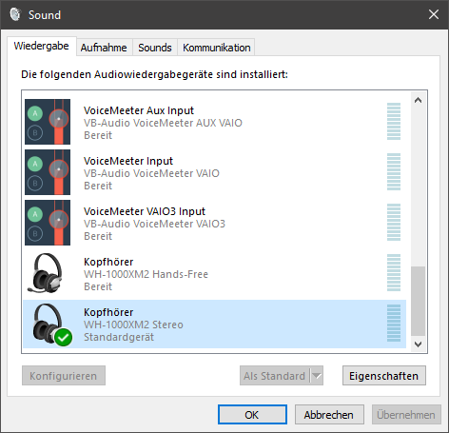
Task: Click the greyed Übernehmen button
Action: [x=406, y=415]
